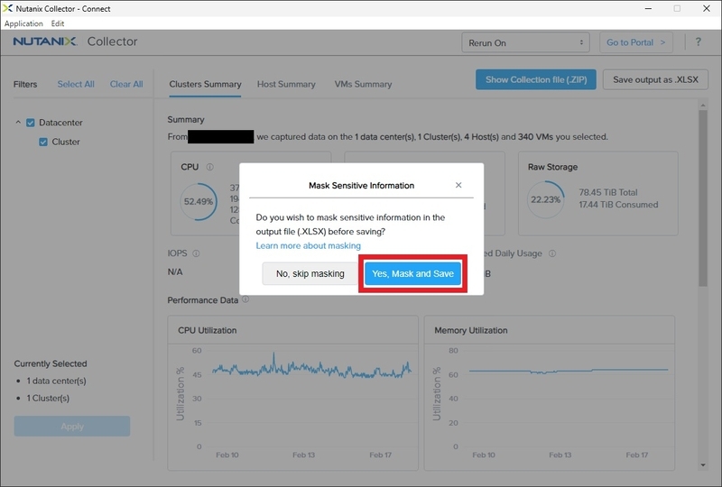Screen dimensions: 722x487
Task: Choose No, skip masking
Action: pos(310,273)
